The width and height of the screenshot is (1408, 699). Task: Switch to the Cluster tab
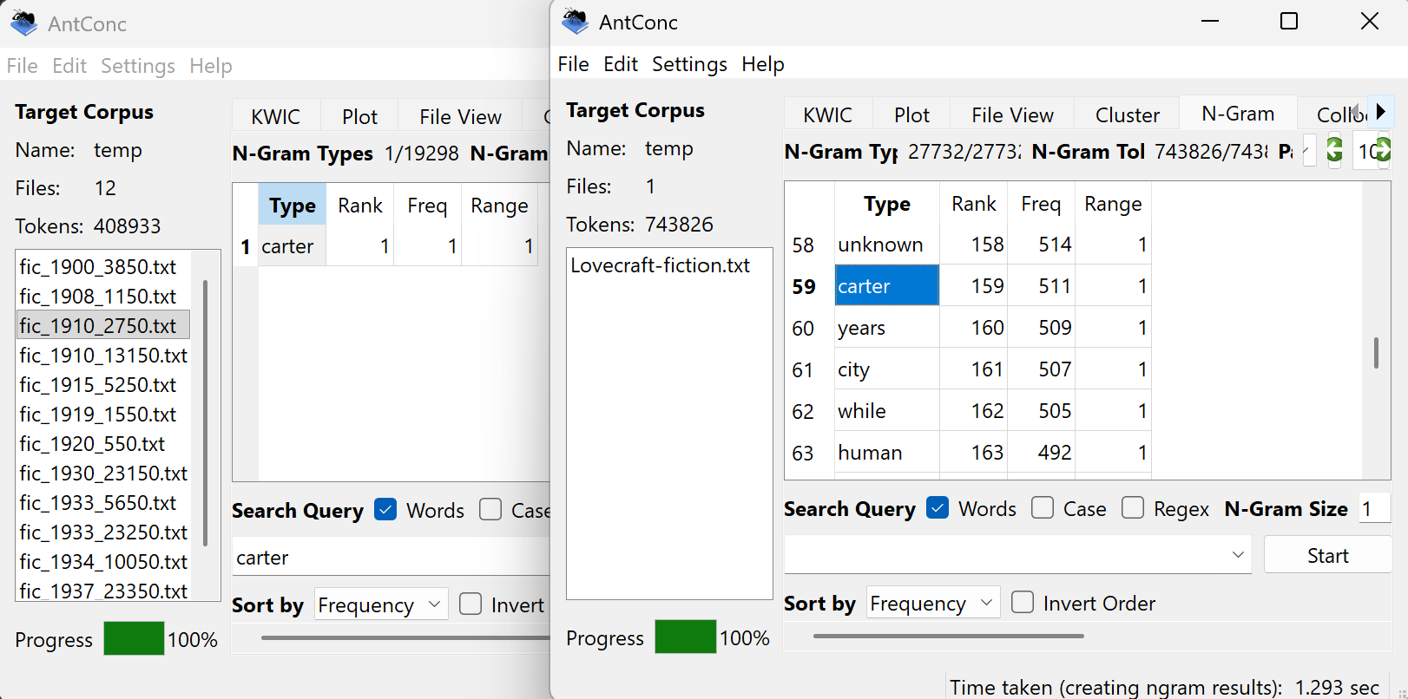(x=1127, y=114)
